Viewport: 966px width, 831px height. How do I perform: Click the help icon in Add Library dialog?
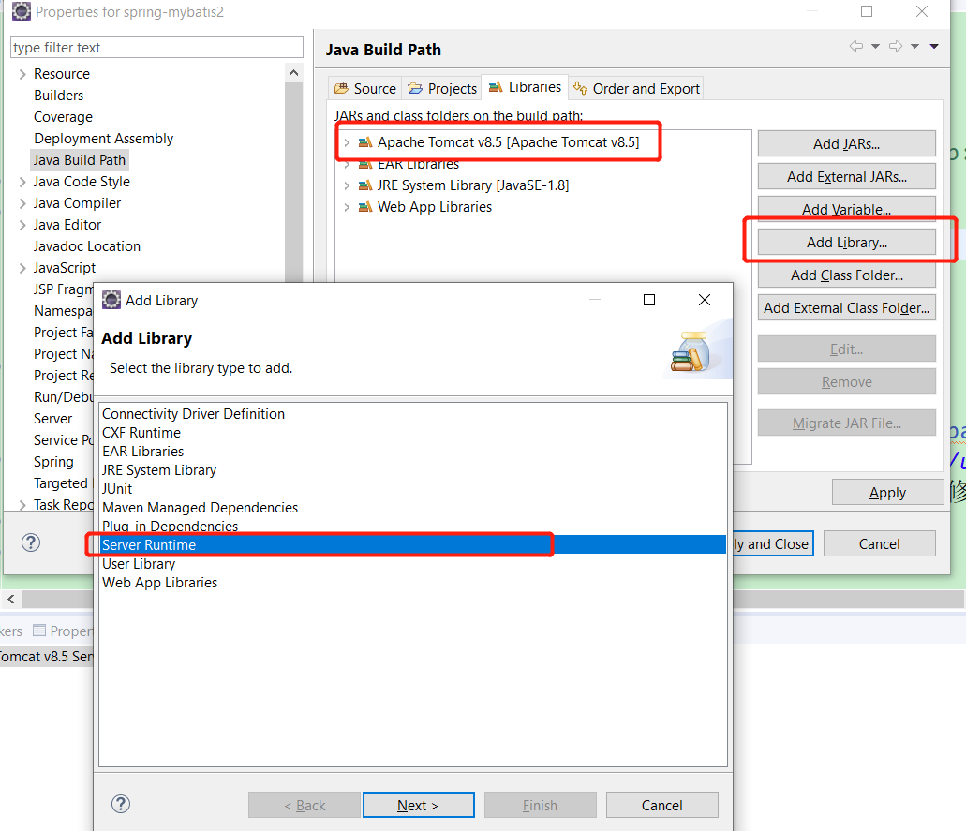121,804
